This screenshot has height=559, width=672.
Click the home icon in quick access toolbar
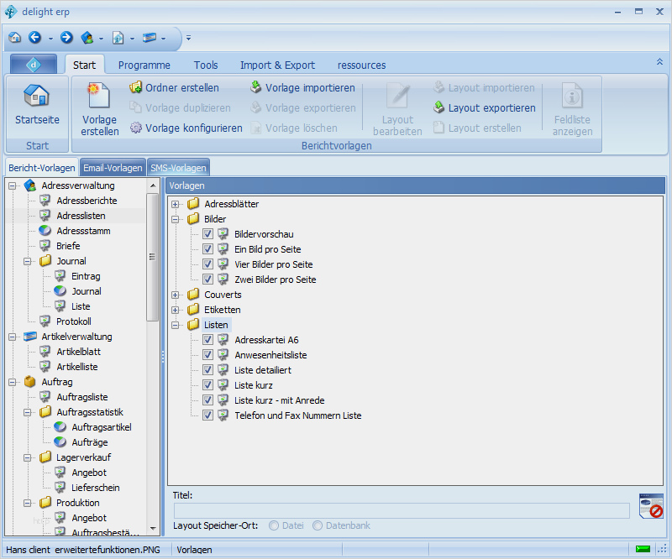coord(14,38)
